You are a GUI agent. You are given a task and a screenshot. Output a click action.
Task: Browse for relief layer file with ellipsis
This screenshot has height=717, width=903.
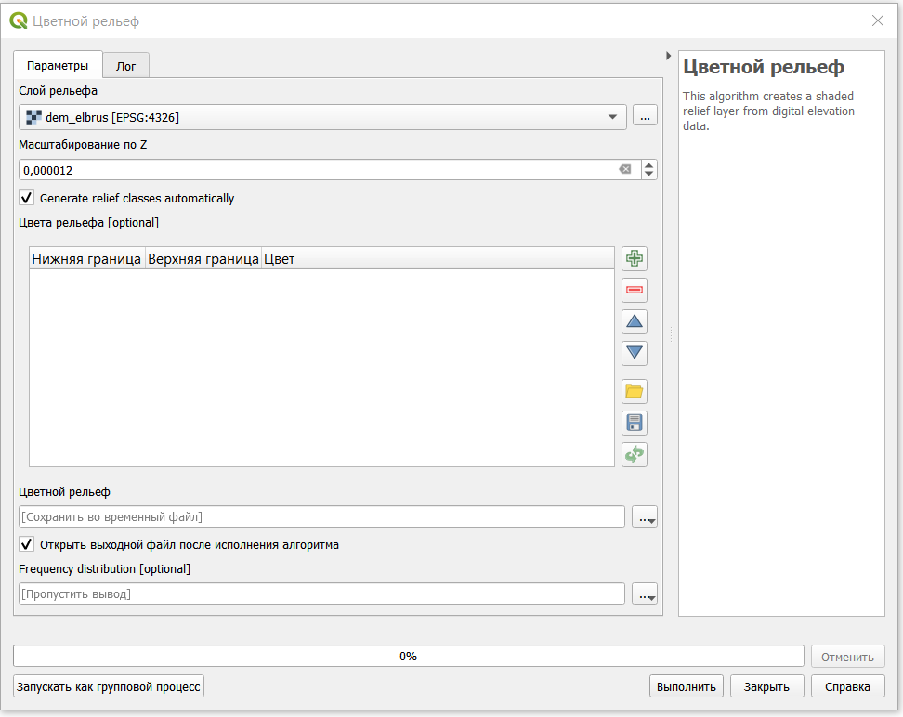click(645, 116)
